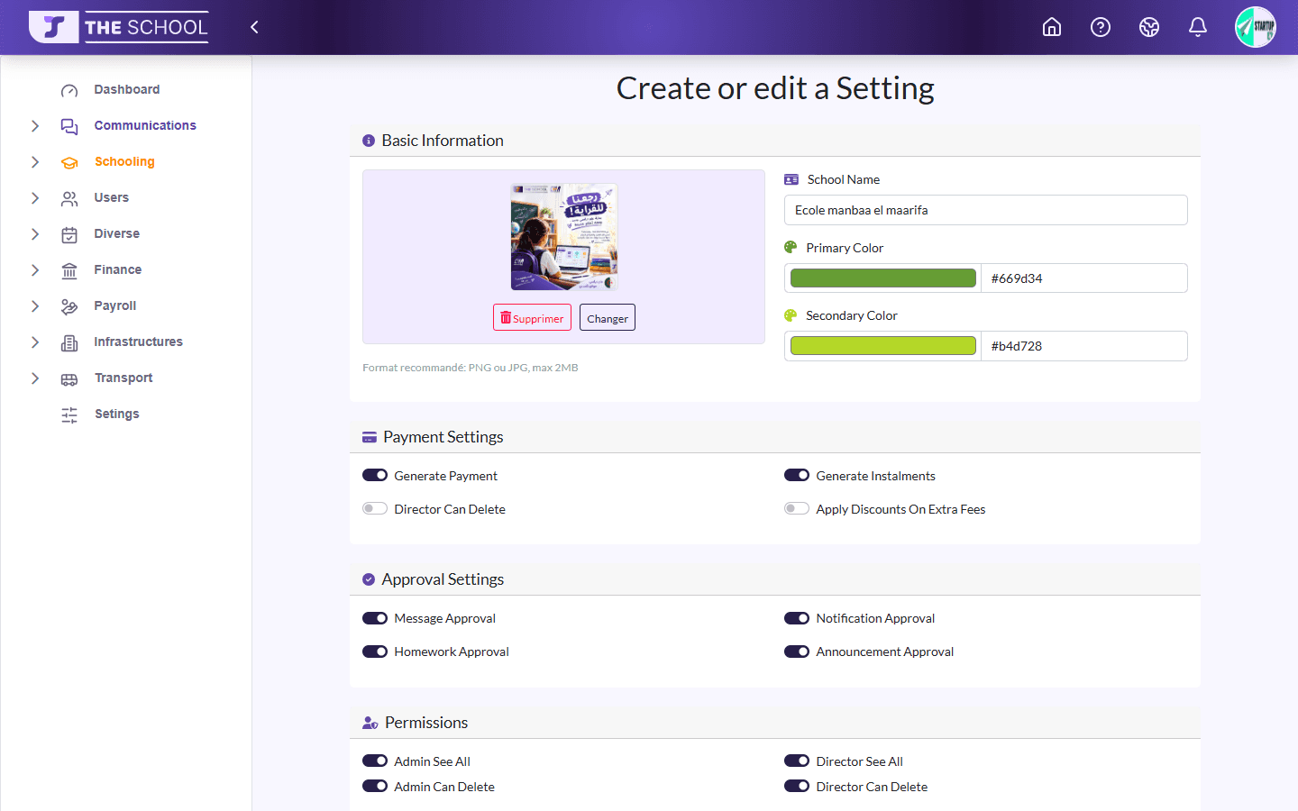Disable the Generate Payment toggle
Screen dimensions: 1298x811
pyautogui.click(x=375, y=475)
